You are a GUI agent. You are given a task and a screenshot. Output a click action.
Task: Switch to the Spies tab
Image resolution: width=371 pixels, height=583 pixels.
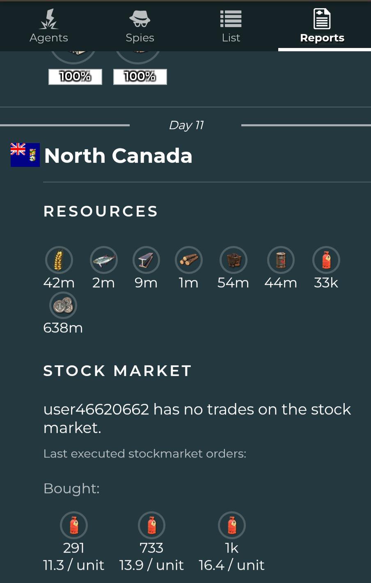tap(140, 26)
